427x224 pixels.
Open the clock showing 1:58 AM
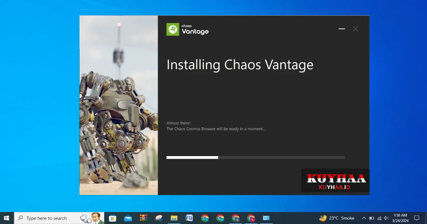pyautogui.click(x=401, y=218)
